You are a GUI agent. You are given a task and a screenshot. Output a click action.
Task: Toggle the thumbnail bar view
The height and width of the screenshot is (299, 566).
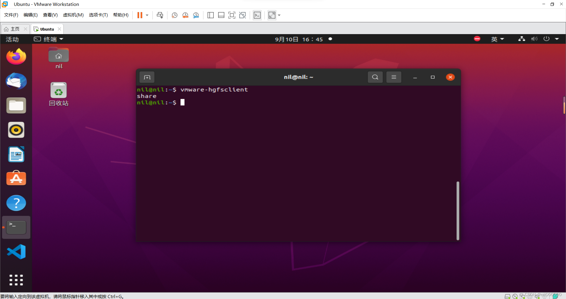coord(221,15)
